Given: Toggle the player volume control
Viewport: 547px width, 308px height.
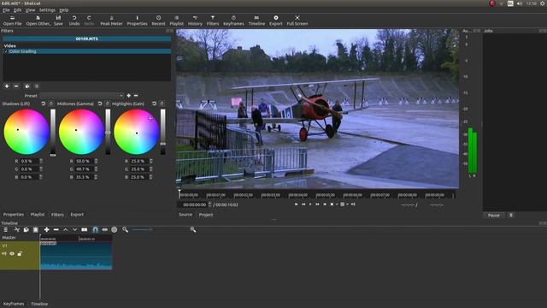Looking at the screenshot, I should point(353,204).
